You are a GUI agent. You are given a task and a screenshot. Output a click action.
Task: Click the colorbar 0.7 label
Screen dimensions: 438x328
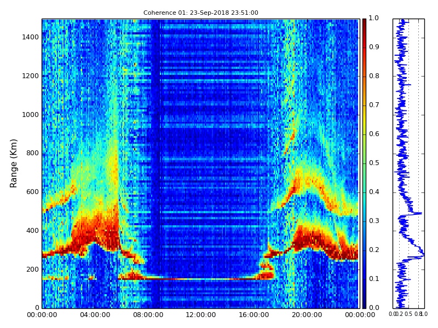coord(374,105)
